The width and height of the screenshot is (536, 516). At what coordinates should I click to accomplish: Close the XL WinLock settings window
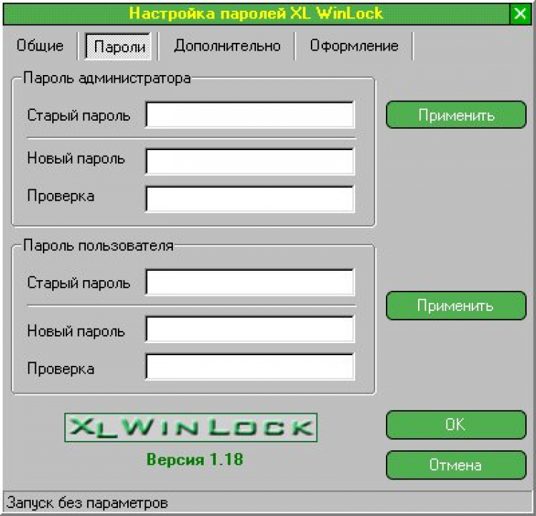pos(520,14)
